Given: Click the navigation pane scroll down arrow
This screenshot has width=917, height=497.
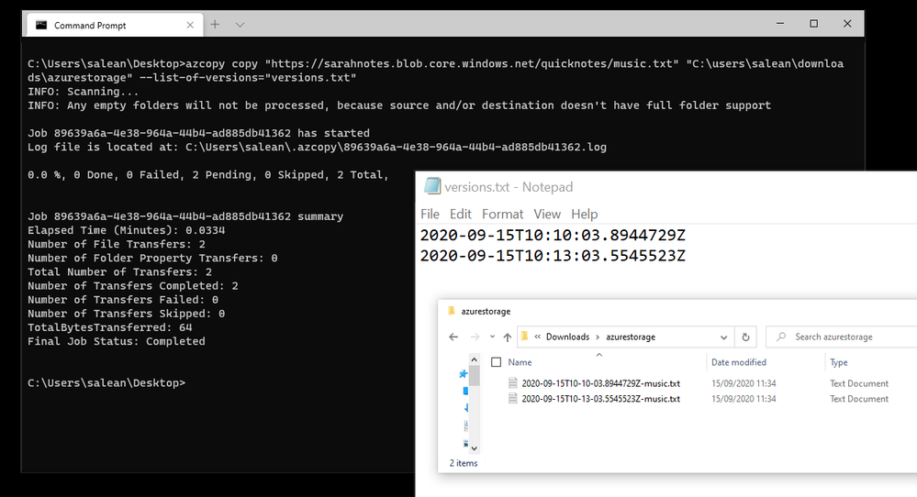Looking at the screenshot, I should click(475, 448).
